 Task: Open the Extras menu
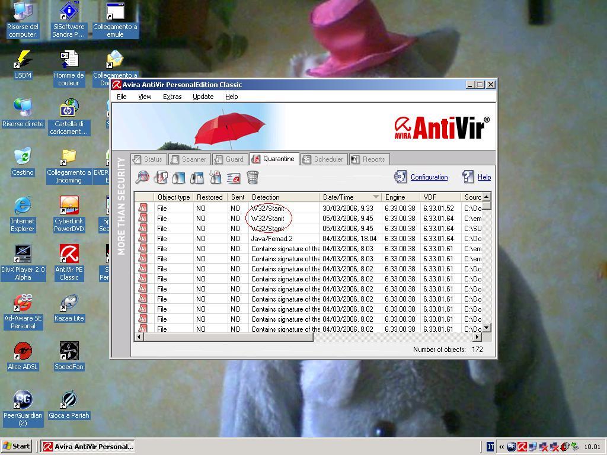(172, 97)
